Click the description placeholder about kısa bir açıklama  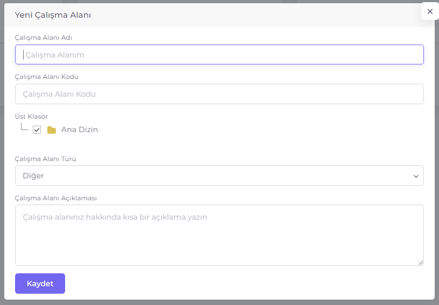pyautogui.click(x=115, y=217)
